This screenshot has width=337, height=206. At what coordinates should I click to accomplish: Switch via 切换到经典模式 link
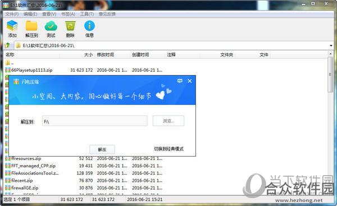point(168,149)
